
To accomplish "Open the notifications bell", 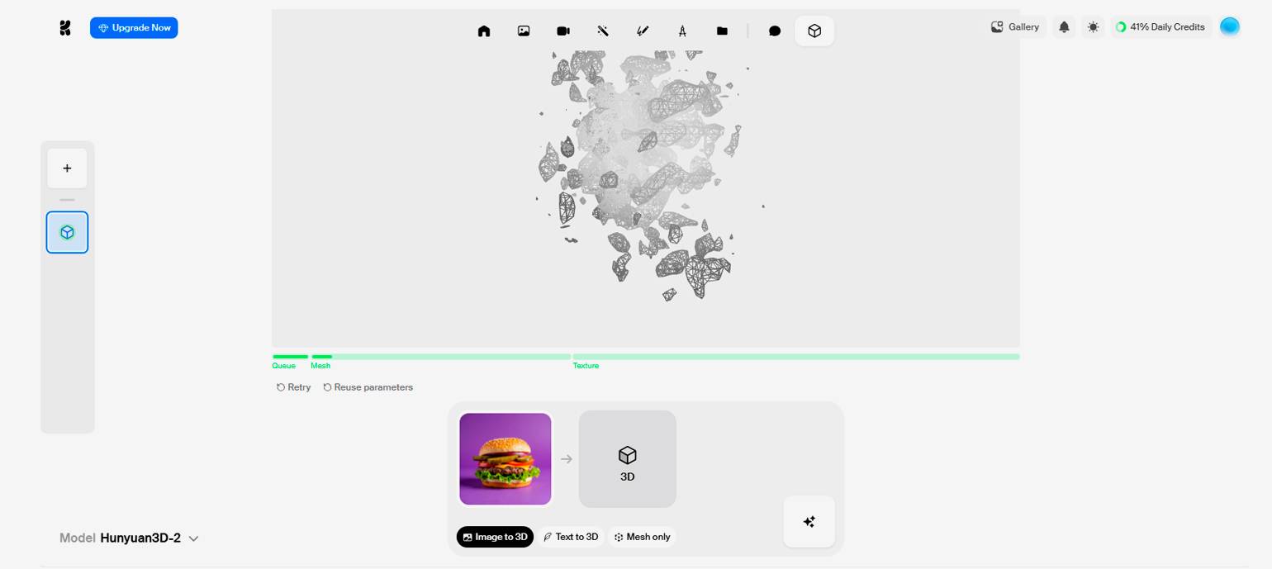I will 1065,27.
